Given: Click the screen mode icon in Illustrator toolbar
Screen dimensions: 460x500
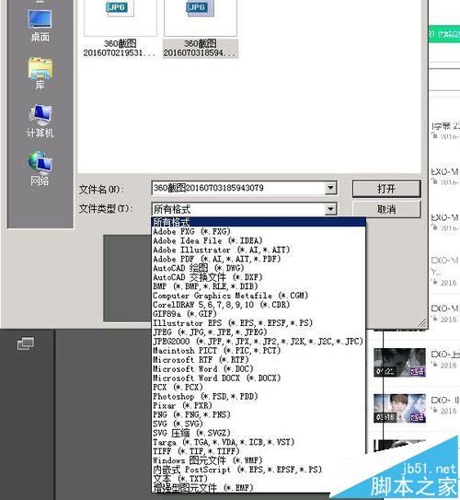Looking at the screenshot, I should (26, 343).
